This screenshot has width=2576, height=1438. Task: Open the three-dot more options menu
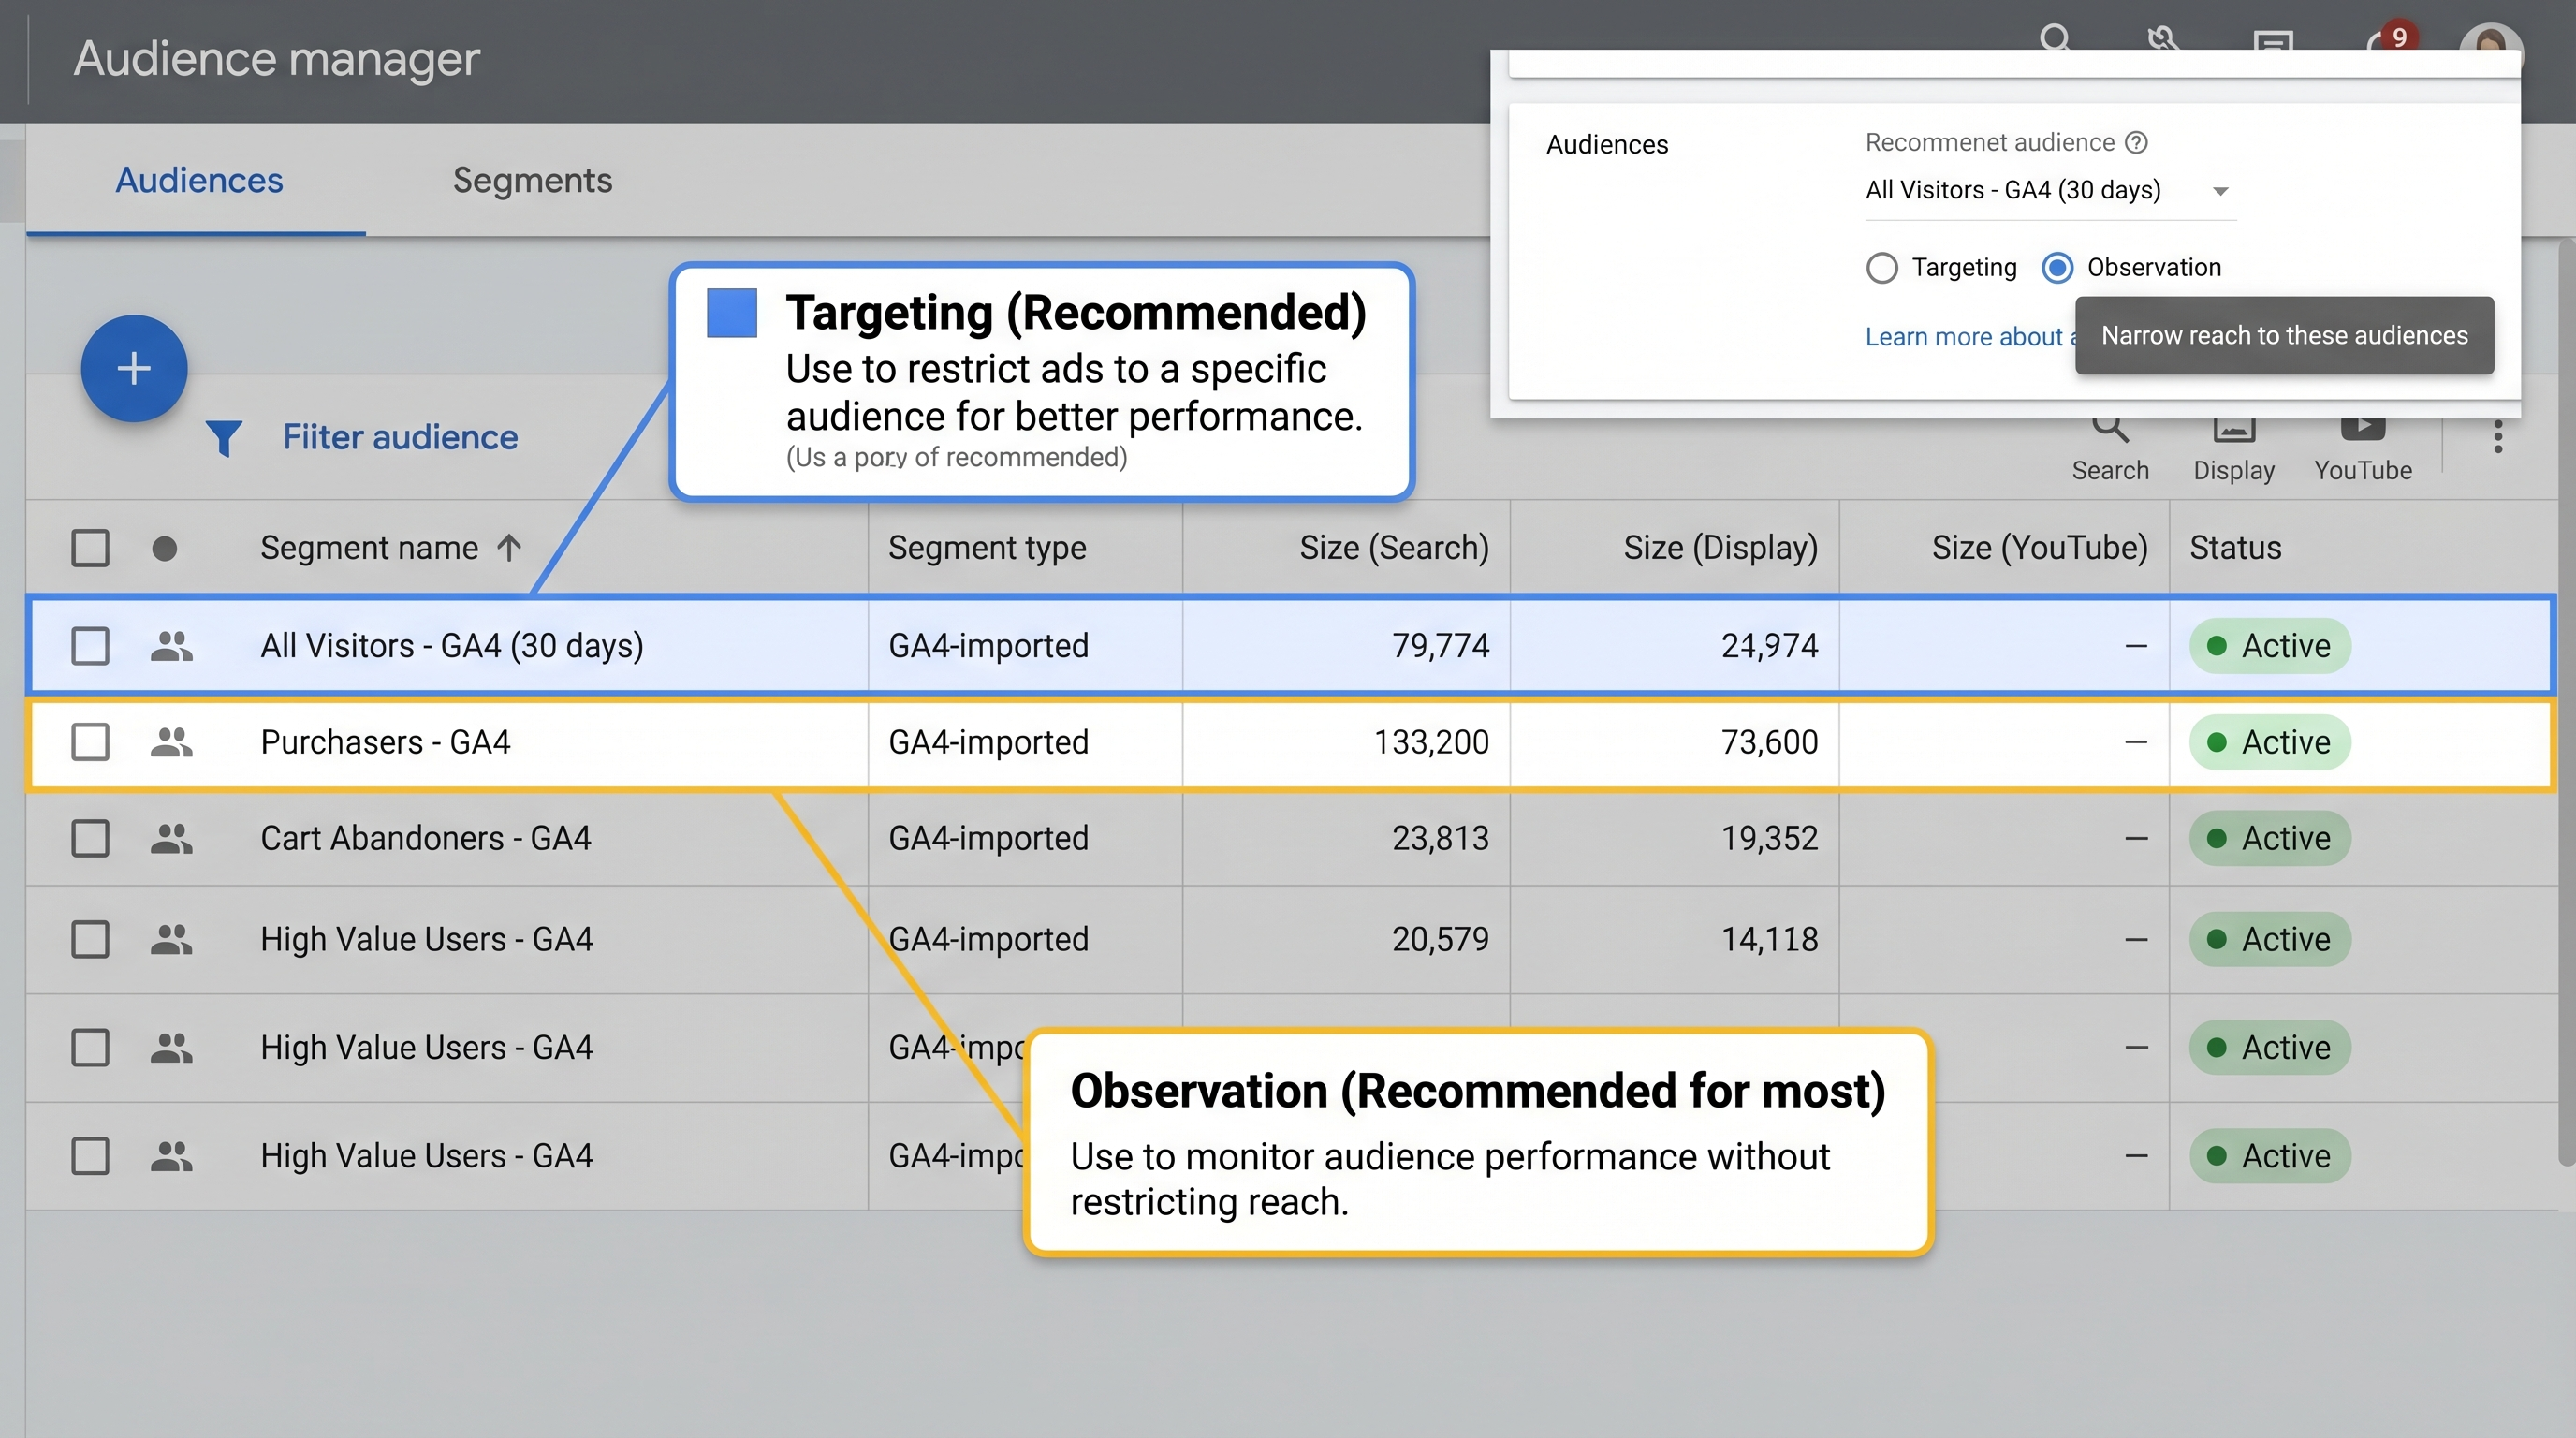pyautogui.click(x=2497, y=437)
